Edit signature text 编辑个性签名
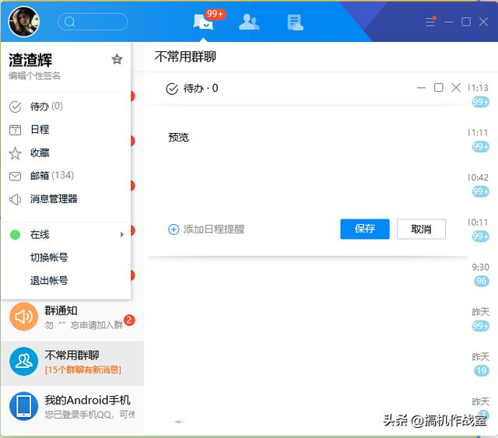498x438 pixels. (34, 75)
